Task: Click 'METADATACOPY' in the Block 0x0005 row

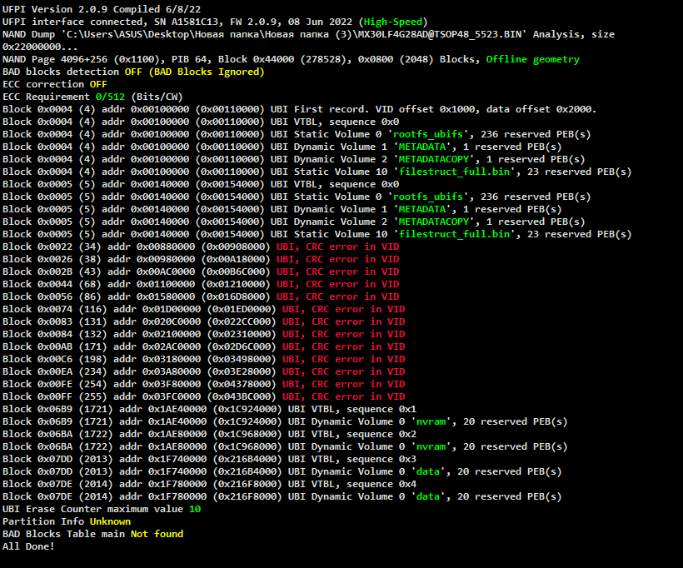Action: 434,222
